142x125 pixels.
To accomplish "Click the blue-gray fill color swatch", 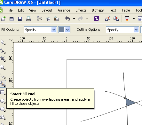I will [61, 30].
